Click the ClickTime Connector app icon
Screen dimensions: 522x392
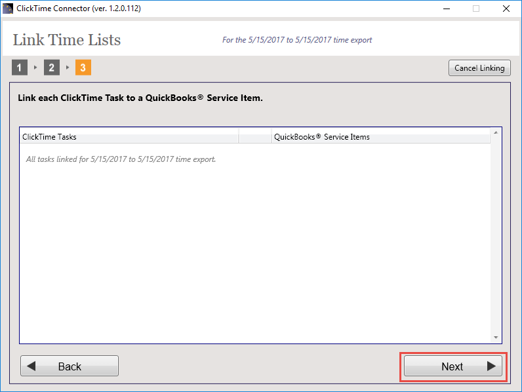pyautogui.click(x=8, y=9)
